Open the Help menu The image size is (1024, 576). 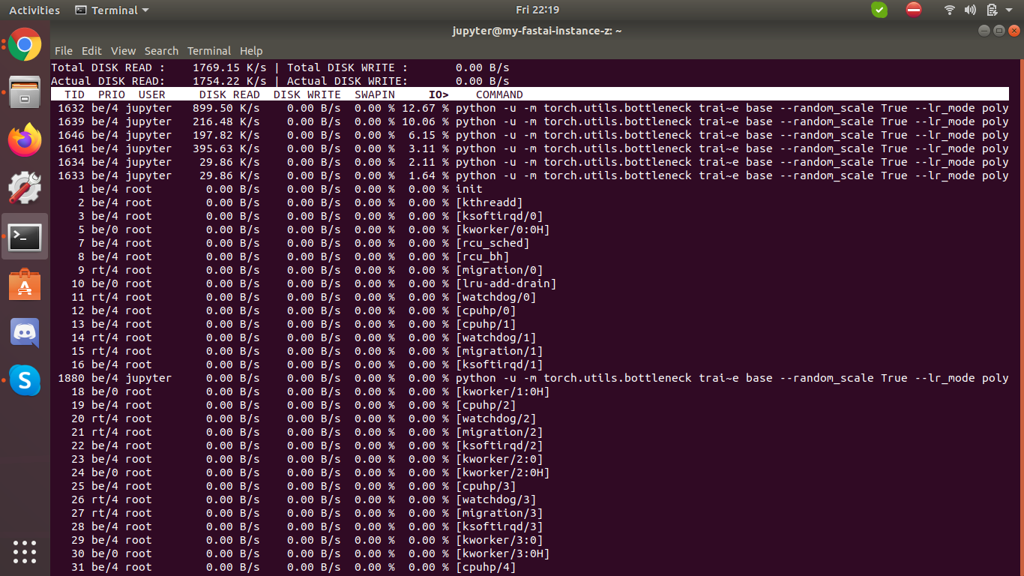(x=251, y=51)
